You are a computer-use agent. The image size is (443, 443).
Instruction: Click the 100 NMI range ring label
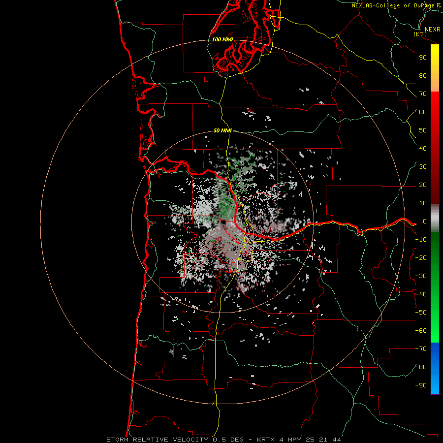(x=222, y=39)
